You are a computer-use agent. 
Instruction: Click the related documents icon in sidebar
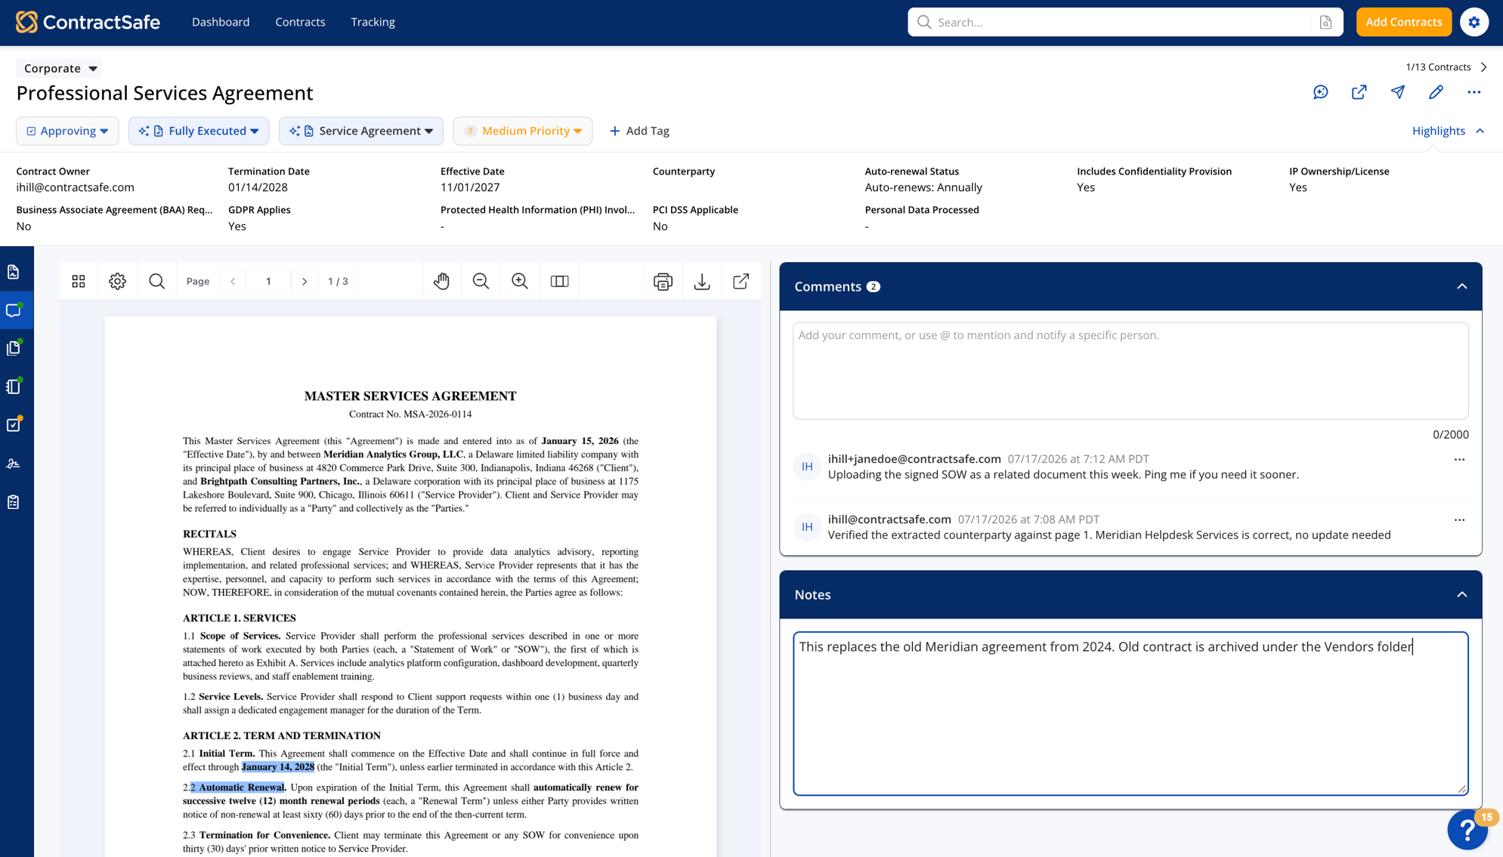tap(14, 348)
